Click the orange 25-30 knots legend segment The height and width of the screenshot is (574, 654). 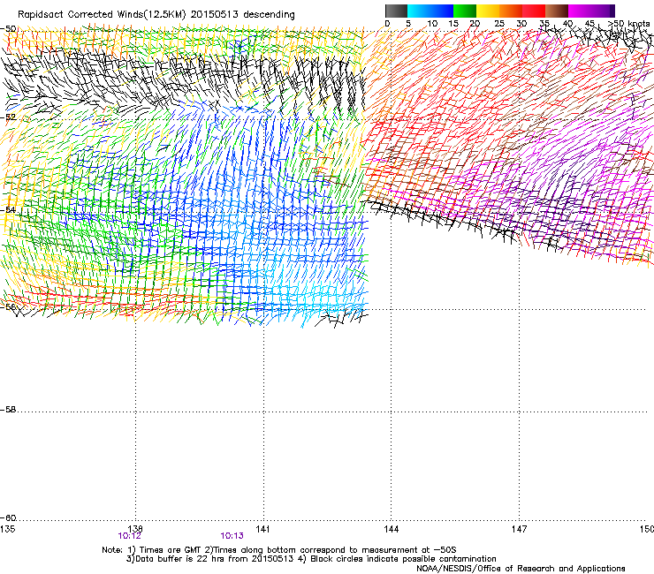[x=511, y=11]
